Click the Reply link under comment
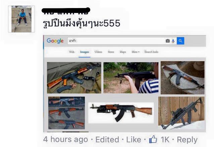214x147 pixels. (187, 140)
